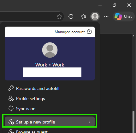Viewport: 136px width, 133px height.
Task: Click the scrollbar up arrow
Action: 133,36
